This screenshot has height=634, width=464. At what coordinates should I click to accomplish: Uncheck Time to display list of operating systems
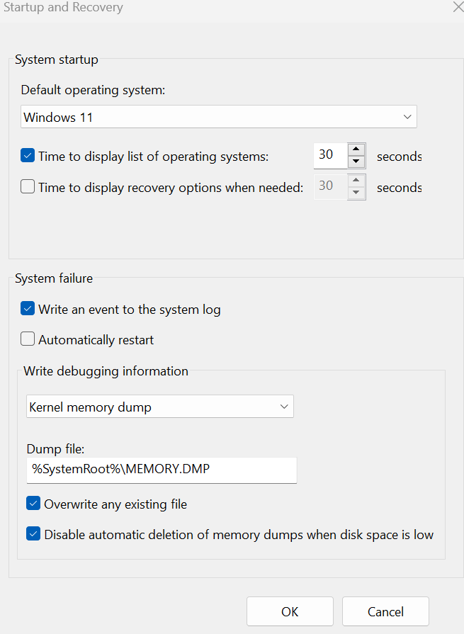pos(28,156)
